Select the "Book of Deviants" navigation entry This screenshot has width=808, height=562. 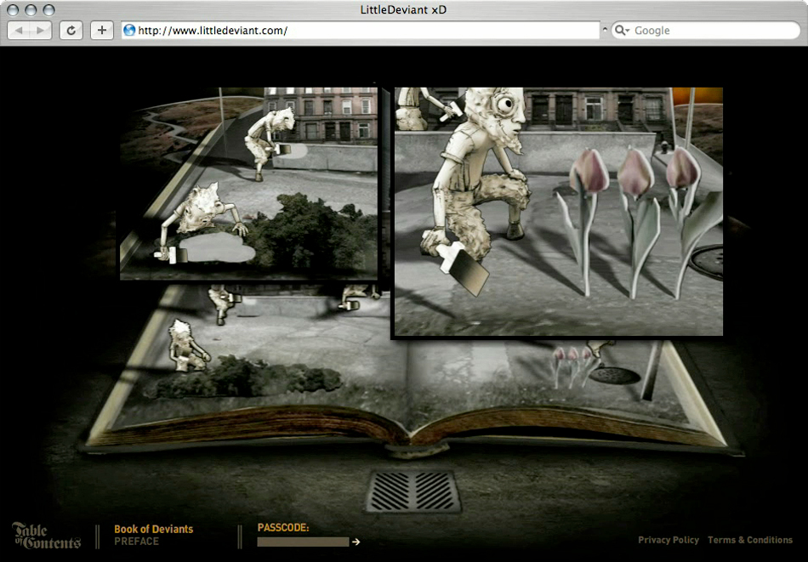pyautogui.click(x=153, y=529)
